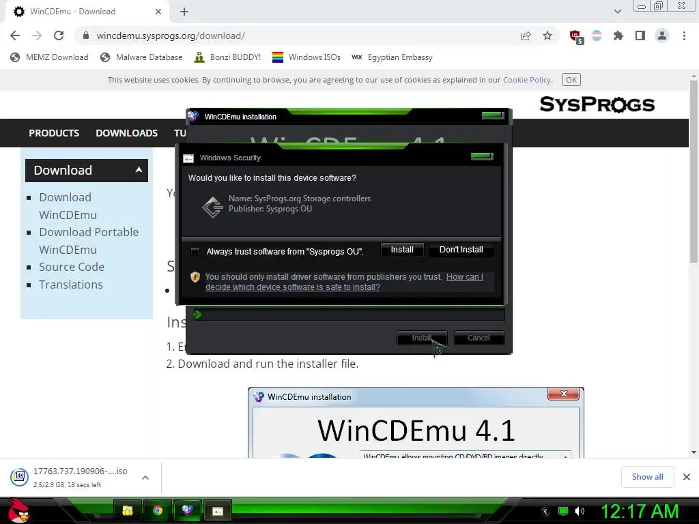Click Install in WinCDEmu installation window
The height and width of the screenshot is (524, 699).
[x=421, y=338]
